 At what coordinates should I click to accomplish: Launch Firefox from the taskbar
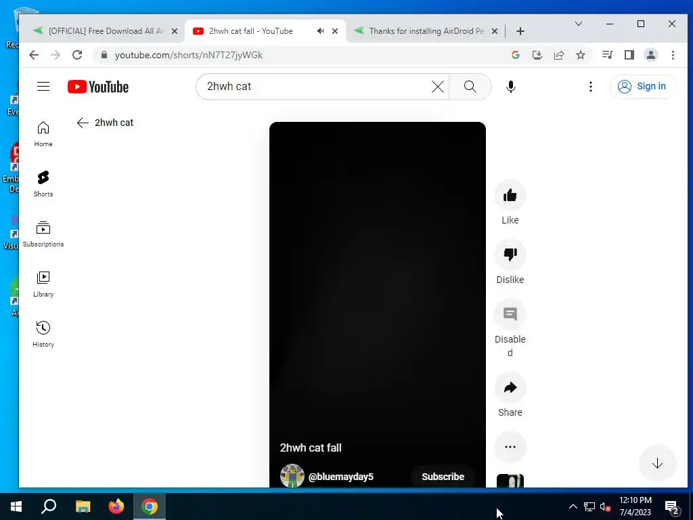click(116, 506)
